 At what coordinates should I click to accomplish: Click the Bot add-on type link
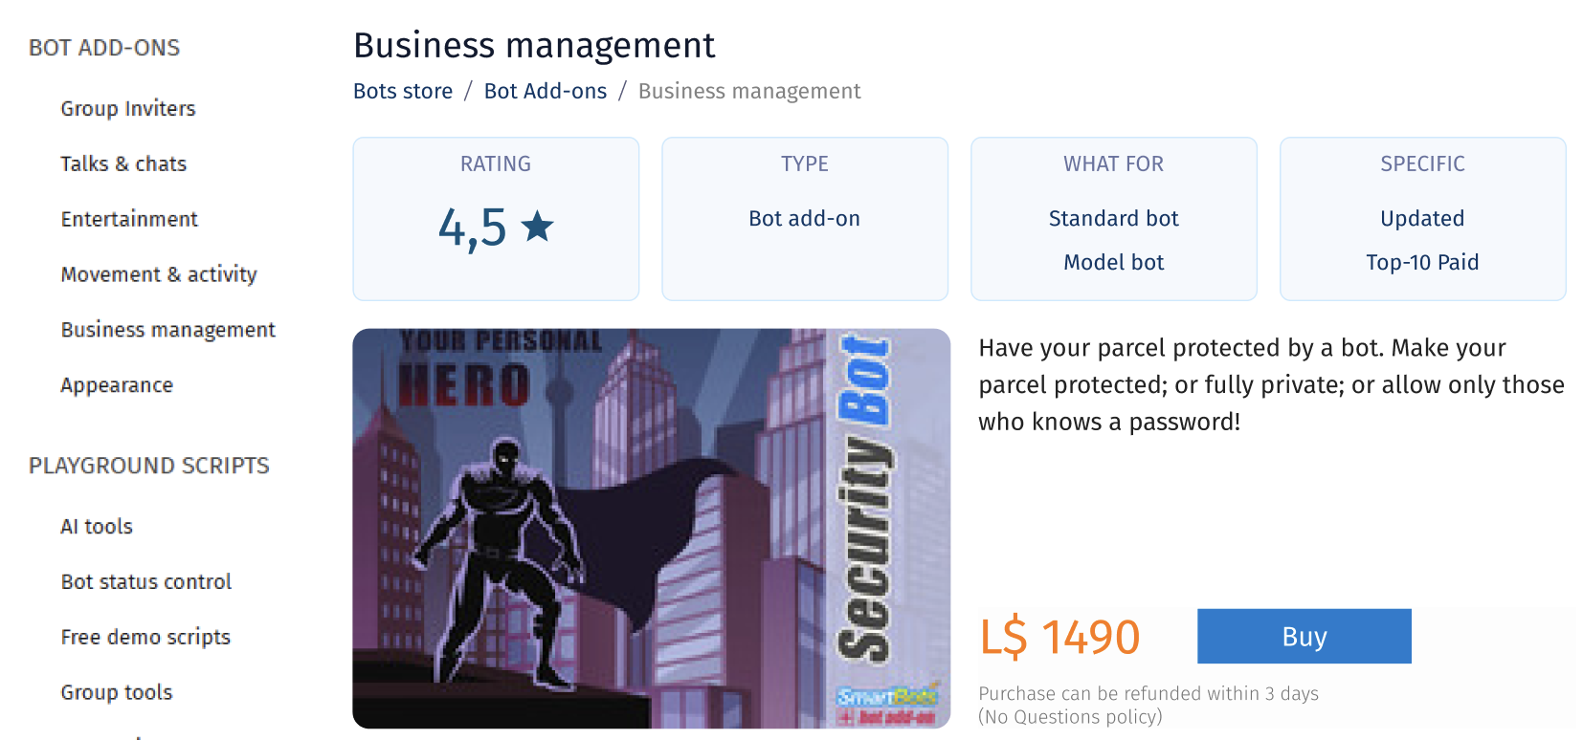pyautogui.click(x=804, y=219)
